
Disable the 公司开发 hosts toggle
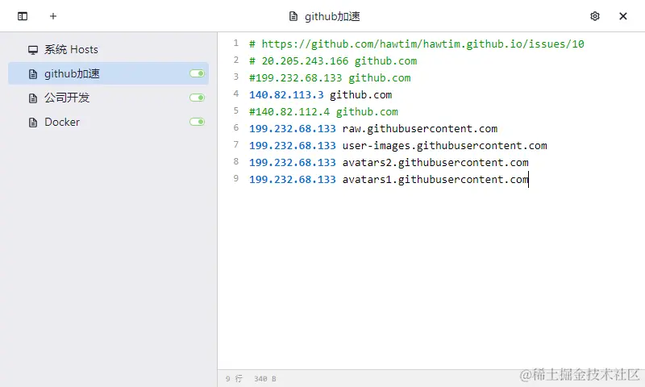pos(197,98)
